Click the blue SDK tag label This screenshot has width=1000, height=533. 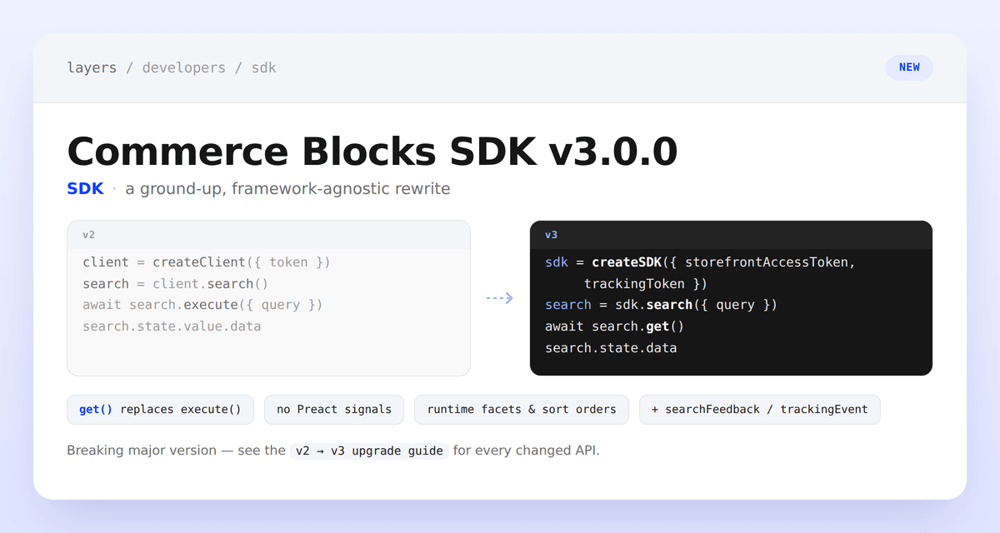(x=85, y=189)
